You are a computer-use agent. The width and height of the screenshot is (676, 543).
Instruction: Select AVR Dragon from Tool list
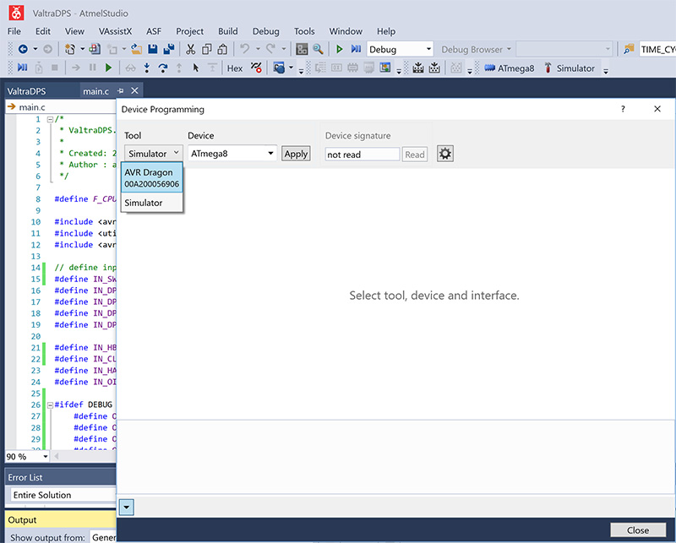(152, 177)
